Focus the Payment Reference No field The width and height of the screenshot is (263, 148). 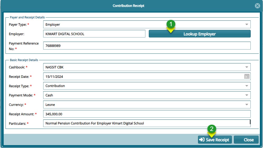[x=147, y=46]
